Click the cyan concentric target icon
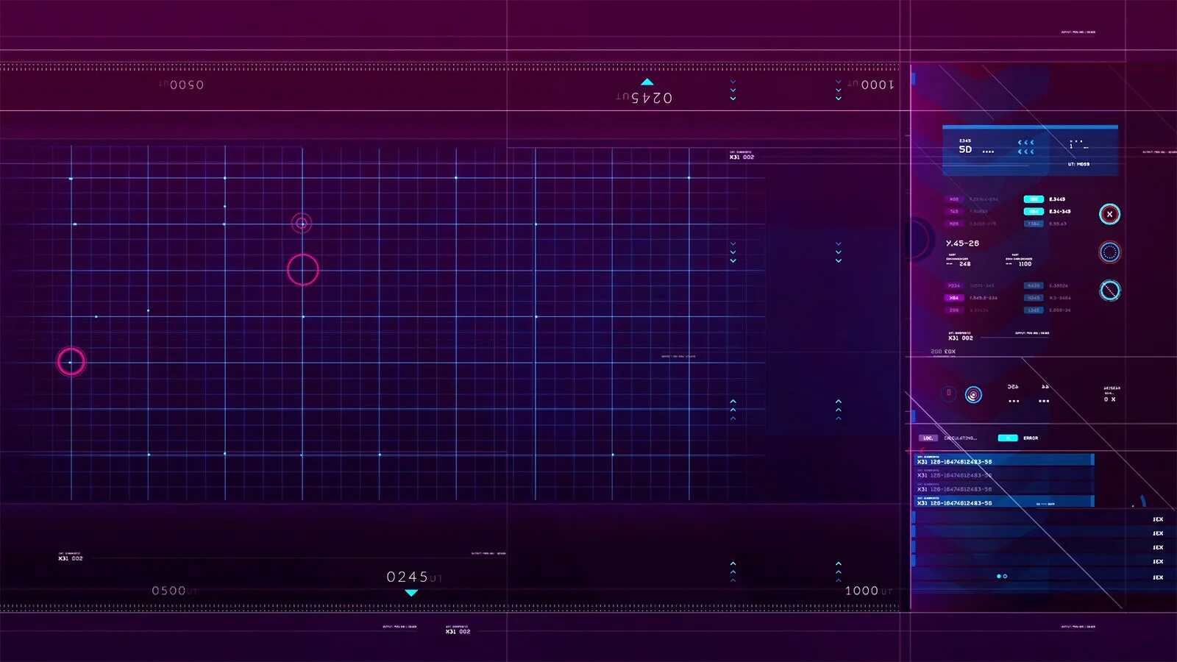 pos(973,395)
